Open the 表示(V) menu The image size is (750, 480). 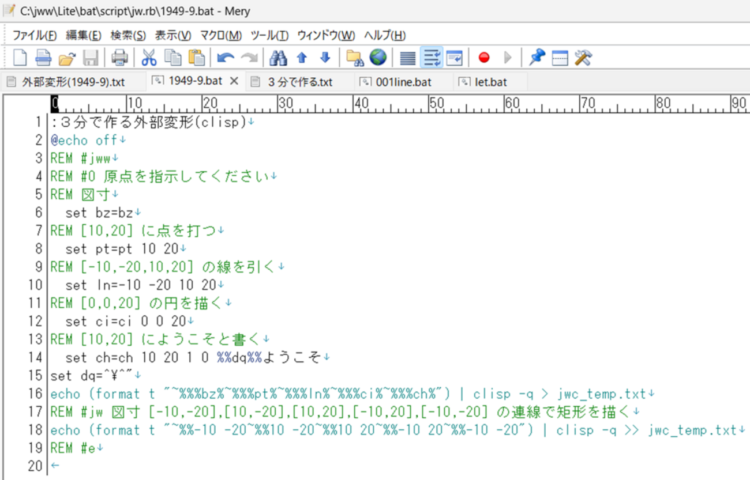coord(172,35)
